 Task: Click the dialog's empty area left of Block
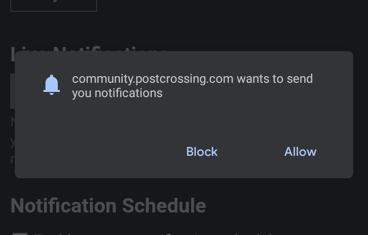point(99,152)
